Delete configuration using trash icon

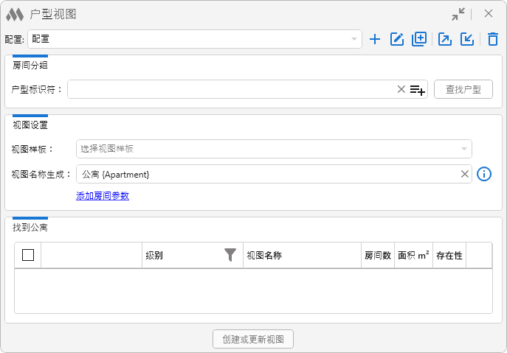pos(493,39)
